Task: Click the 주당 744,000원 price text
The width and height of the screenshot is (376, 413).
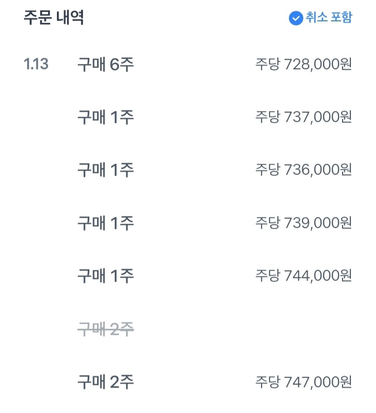Action: [303, 275]
